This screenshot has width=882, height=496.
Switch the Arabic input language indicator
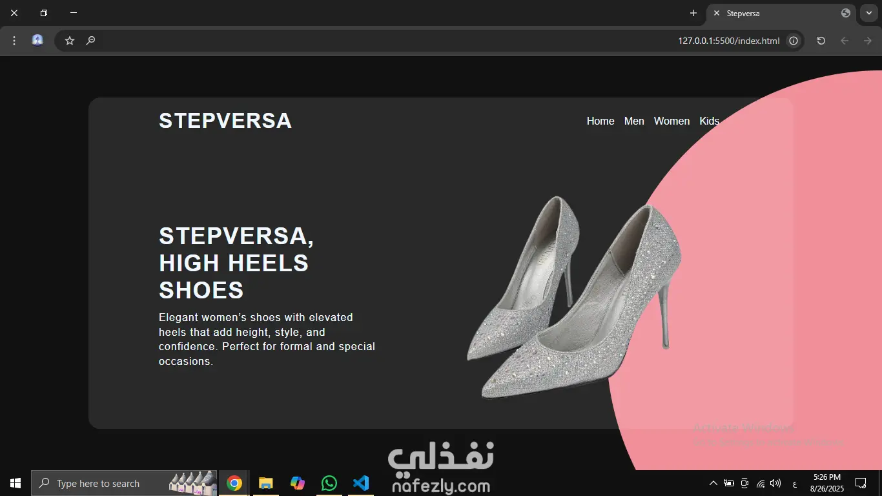pyautogui.click(x=794, y=484)
